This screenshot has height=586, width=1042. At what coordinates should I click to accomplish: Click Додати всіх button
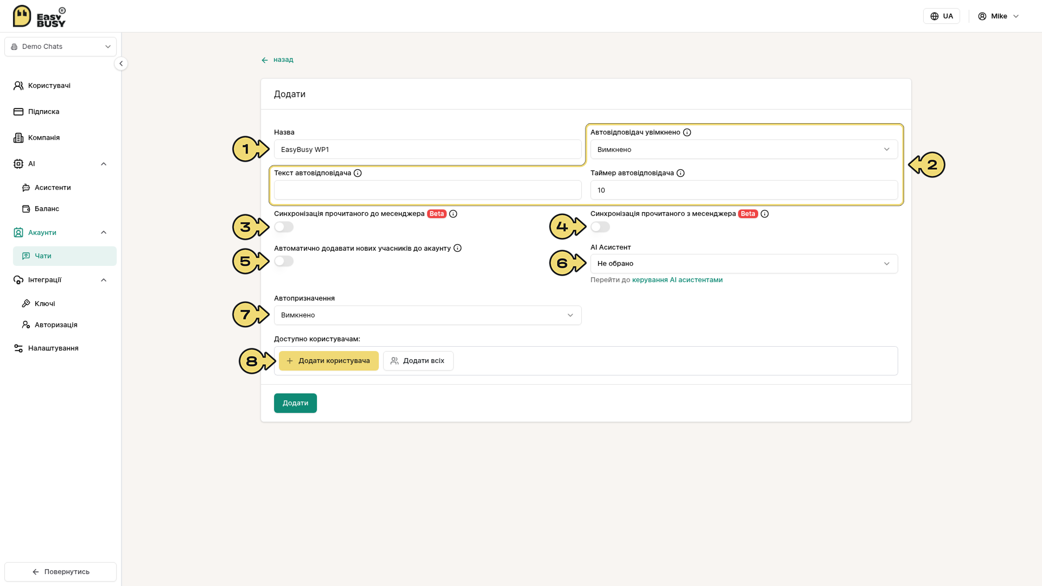418,361
